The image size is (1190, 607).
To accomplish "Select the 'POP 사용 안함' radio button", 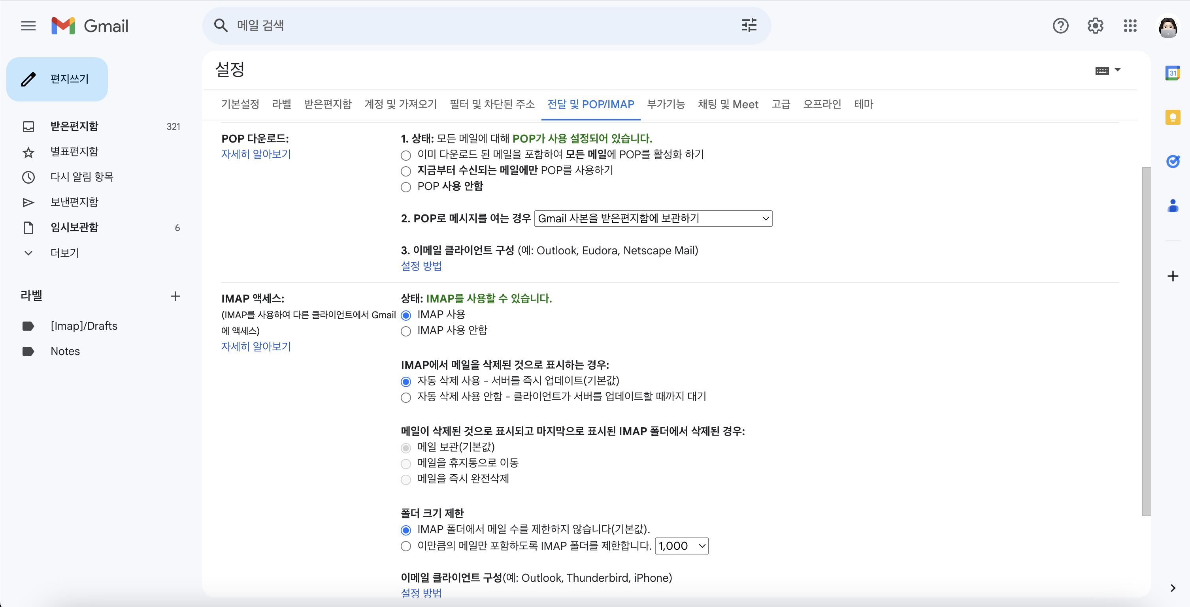I will pos(405,187).
